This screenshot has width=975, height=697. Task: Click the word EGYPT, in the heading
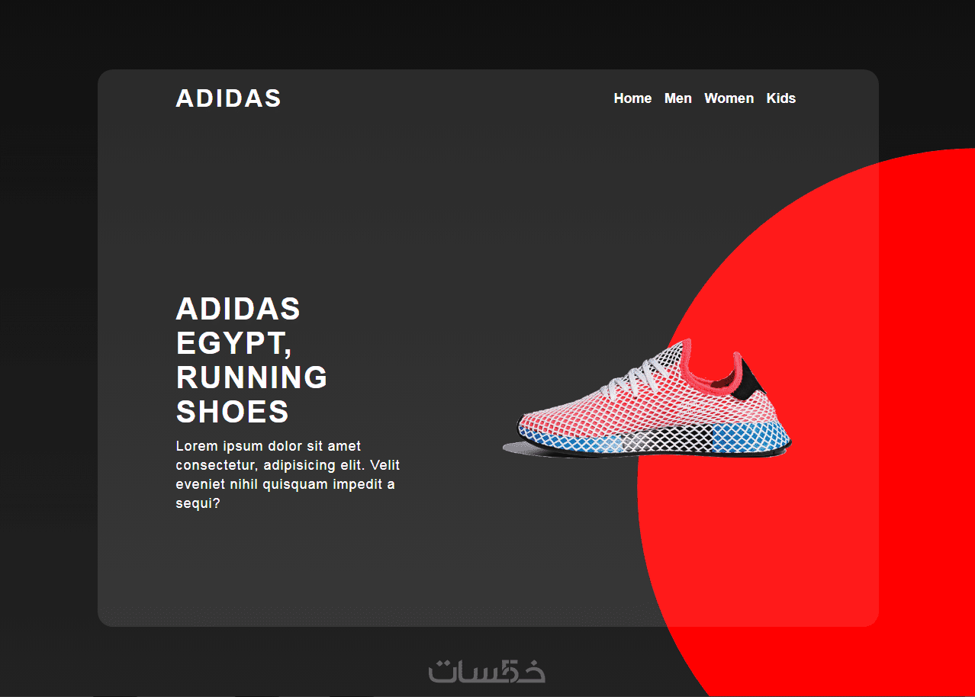(x=234, y=345)
